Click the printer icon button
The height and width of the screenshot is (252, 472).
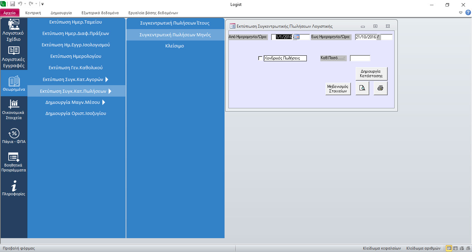click(x=380, y=88)
